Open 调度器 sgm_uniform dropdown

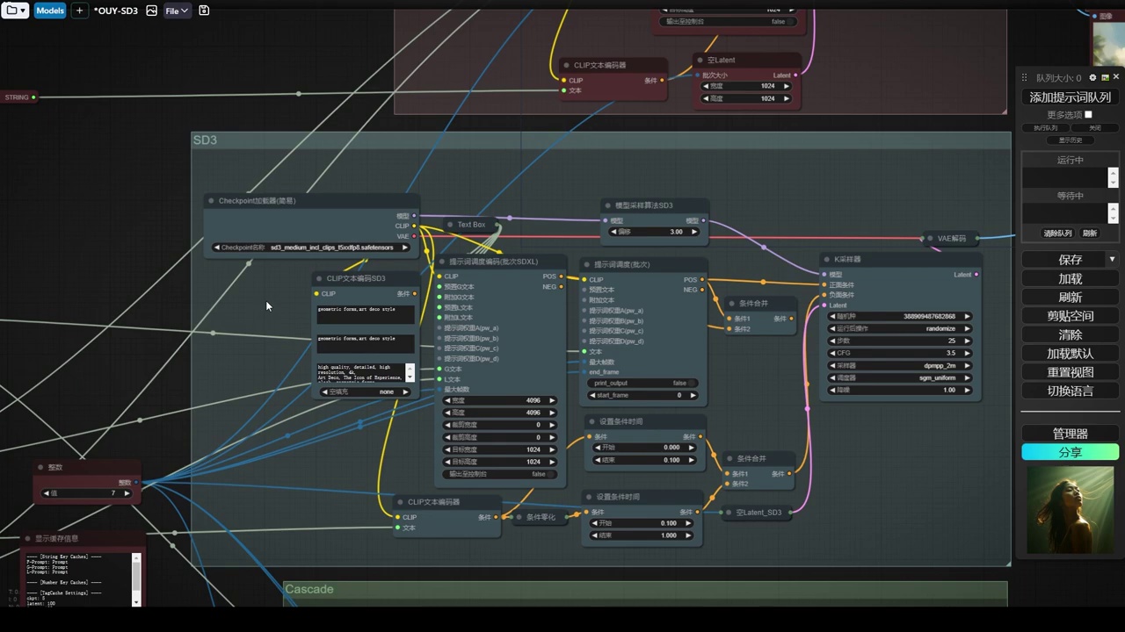pos(900,377)
